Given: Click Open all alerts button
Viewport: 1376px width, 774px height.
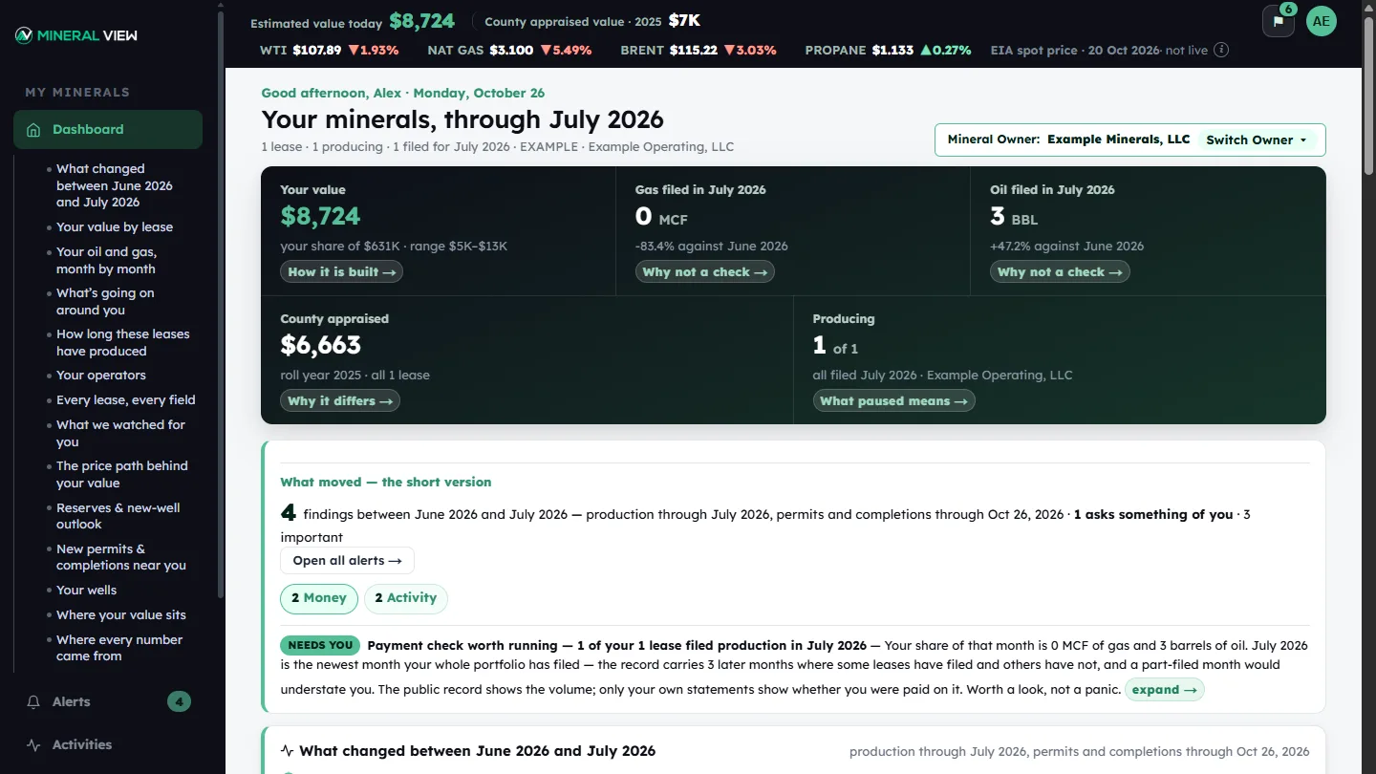Looking at the screenshot, I should pos(347,561).
